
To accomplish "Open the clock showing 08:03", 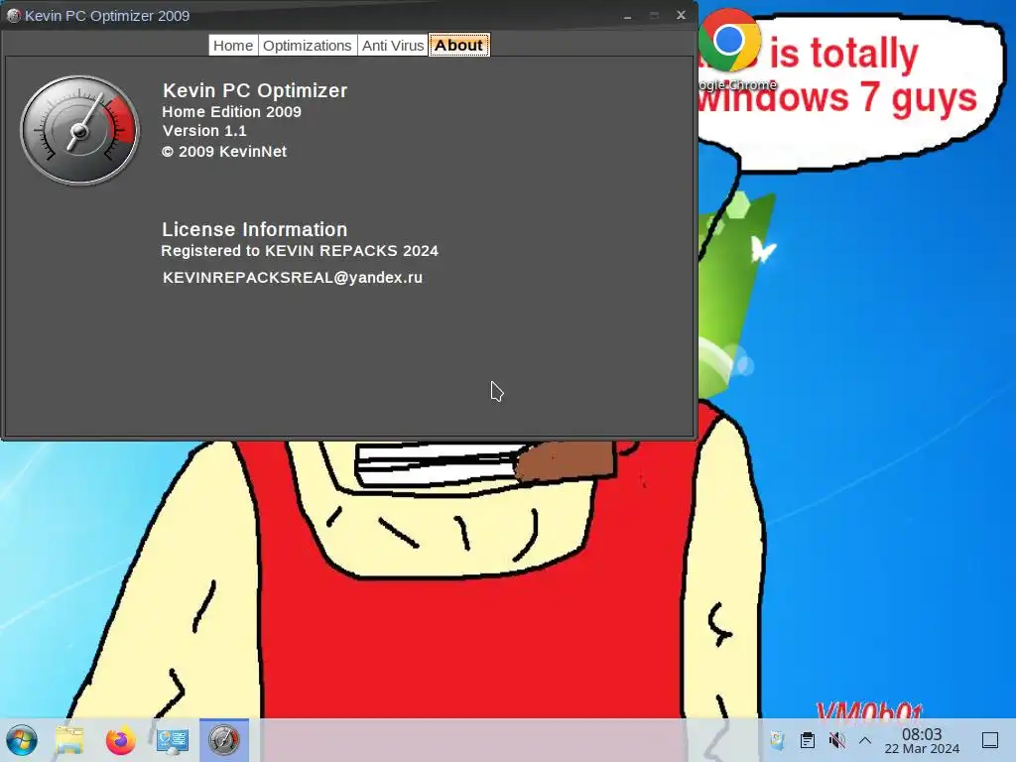I will click(922, 740).
